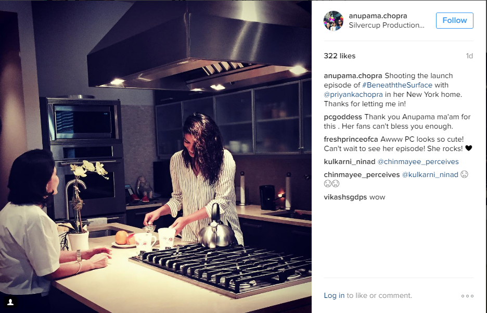Open the kulkarni_ninad commenter profile
Image resolution: width=487 pixels, height=313 pixels.
[x=350, y=161]
